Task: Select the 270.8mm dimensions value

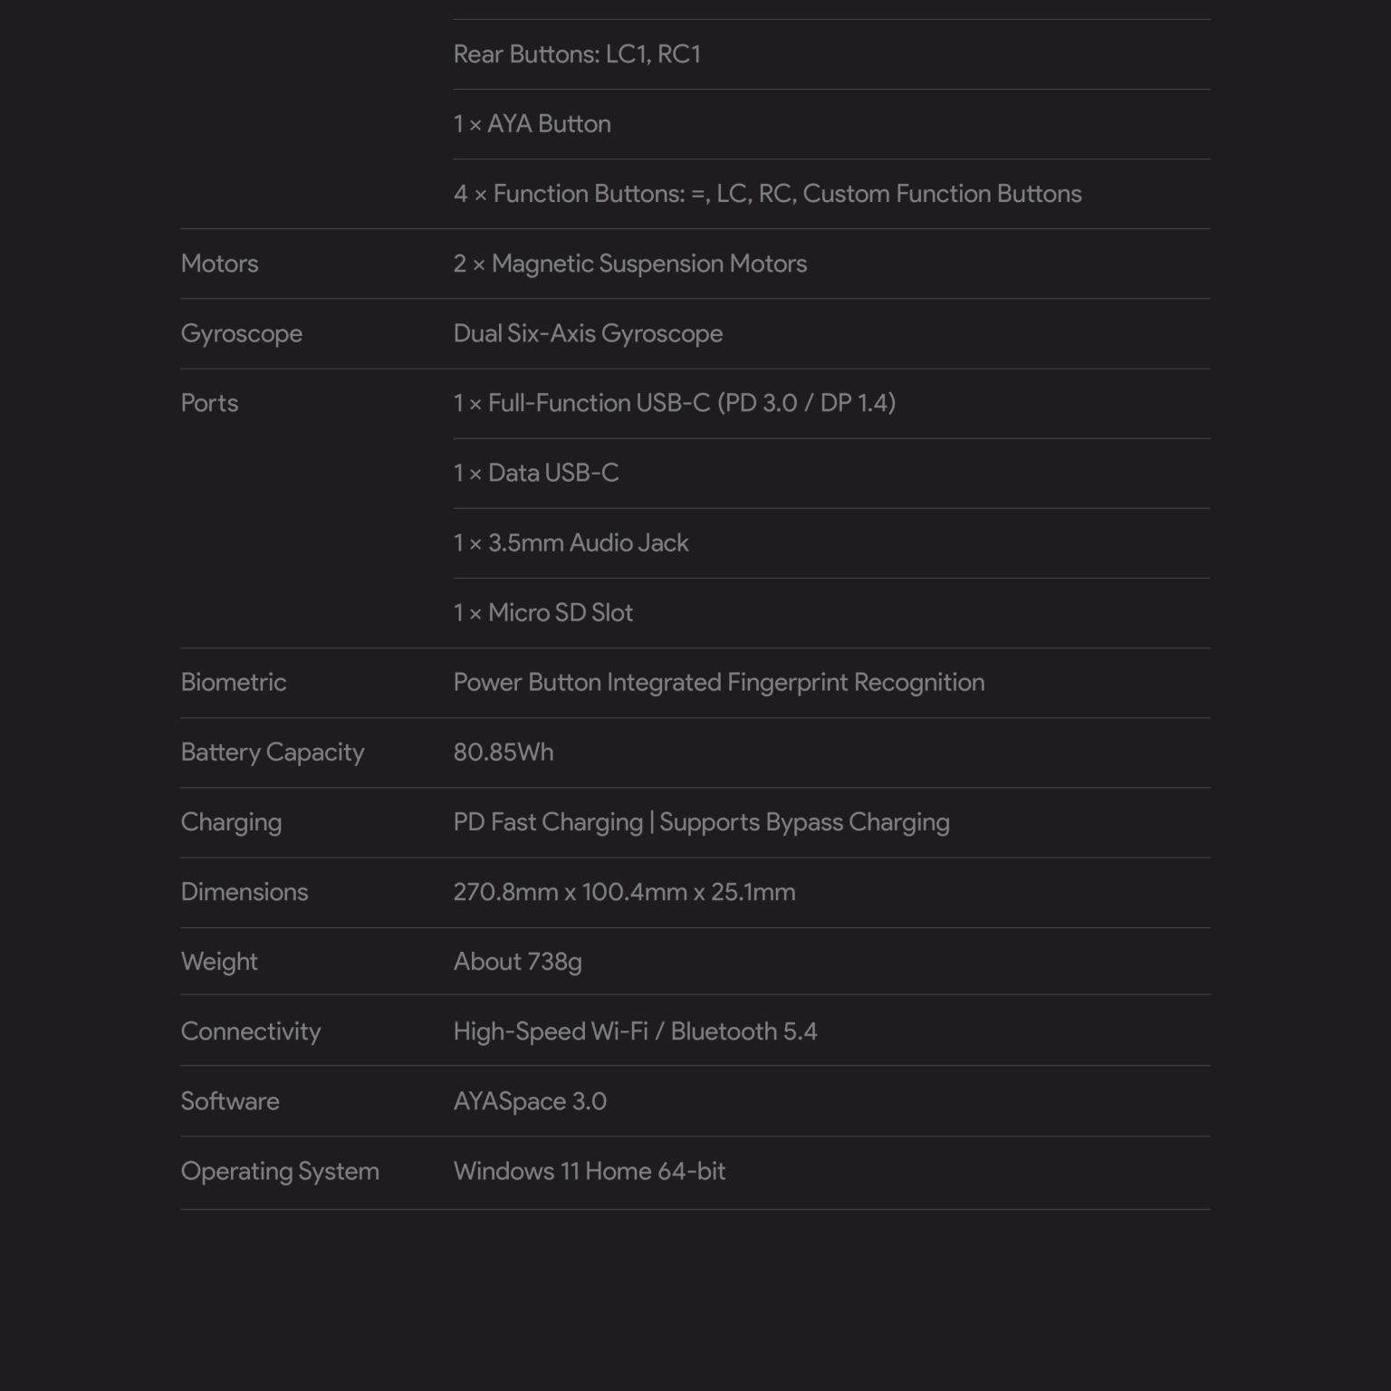Action: click(x=624, y=892)
